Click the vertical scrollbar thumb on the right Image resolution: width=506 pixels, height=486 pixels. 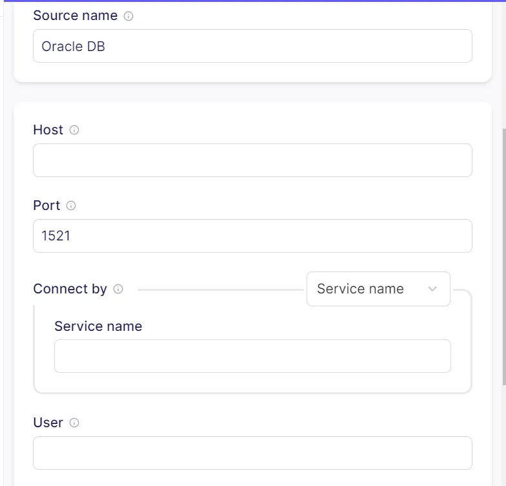tap(504, 257)
